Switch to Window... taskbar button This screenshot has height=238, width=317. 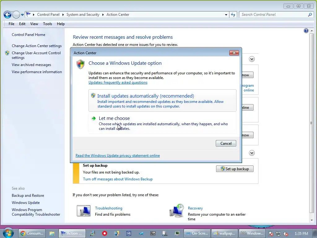[x=252, y=233]
